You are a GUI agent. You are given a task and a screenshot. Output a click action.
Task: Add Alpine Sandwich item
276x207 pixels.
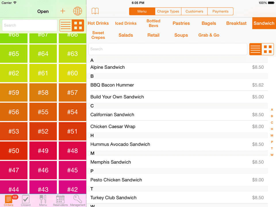pyautogui.click(x=177, y=67)
